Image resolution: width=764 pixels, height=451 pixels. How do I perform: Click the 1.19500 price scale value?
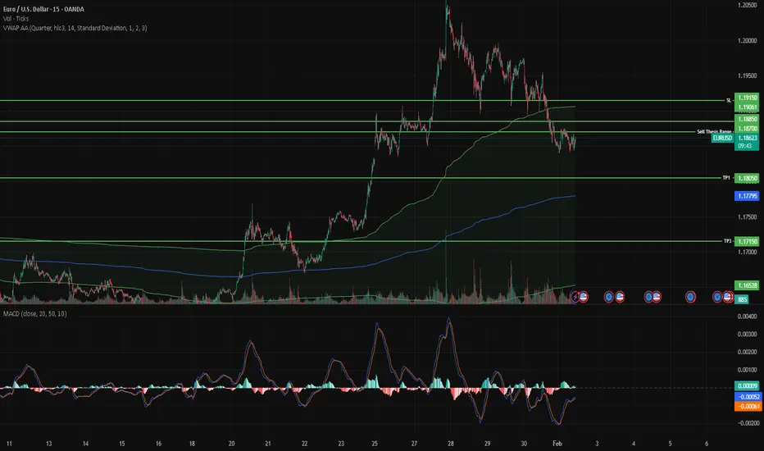pos(747,75)
